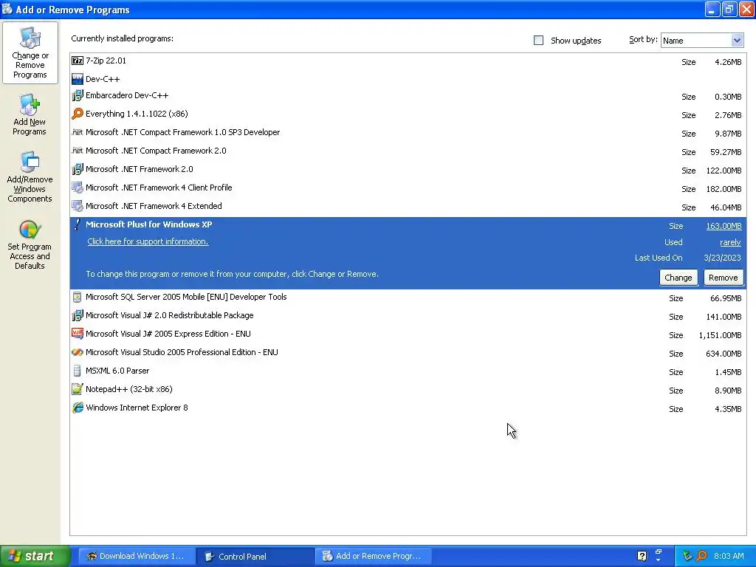Click the help tray icon in taskbar
The height and width of the screenshot is (567, 756).
642,556
